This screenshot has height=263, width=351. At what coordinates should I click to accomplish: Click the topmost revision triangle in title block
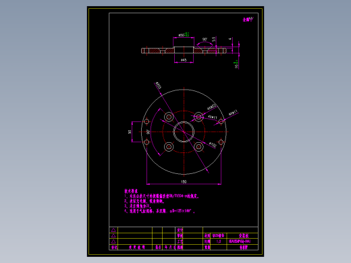click(113, 230)
